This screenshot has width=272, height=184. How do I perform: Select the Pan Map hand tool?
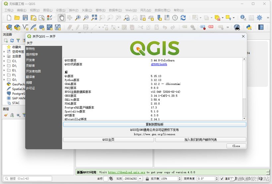click(x=62, y=18)
